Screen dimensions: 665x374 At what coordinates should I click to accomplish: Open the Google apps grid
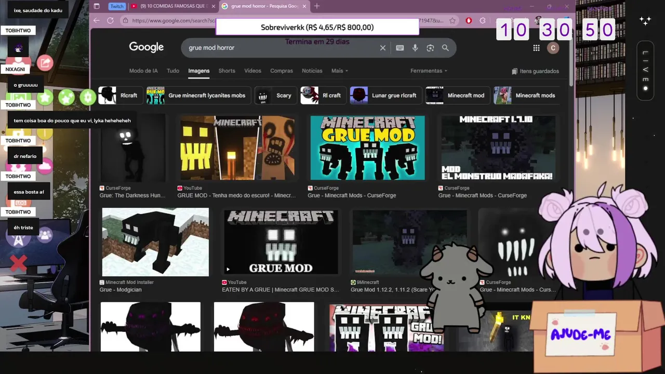(x=536, y=48)
